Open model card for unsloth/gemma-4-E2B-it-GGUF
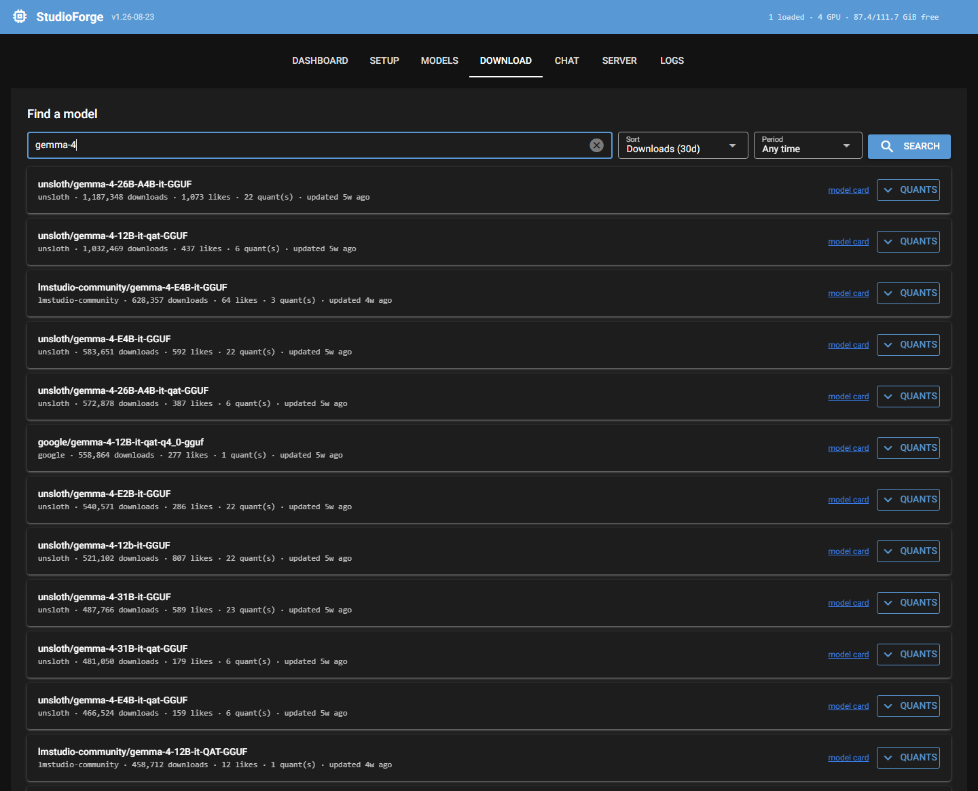 pyautogui.click(x=848, y=500)
